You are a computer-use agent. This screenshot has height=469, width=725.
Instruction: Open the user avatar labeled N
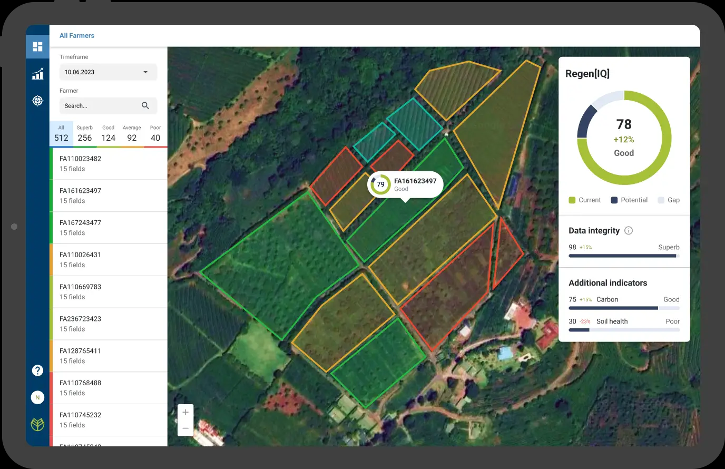click(37, 397)
